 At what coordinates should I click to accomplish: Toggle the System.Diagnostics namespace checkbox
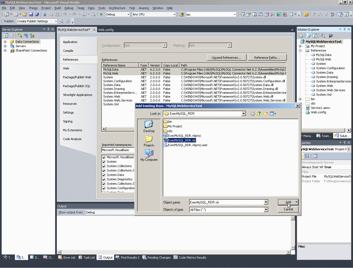point(104,179)
